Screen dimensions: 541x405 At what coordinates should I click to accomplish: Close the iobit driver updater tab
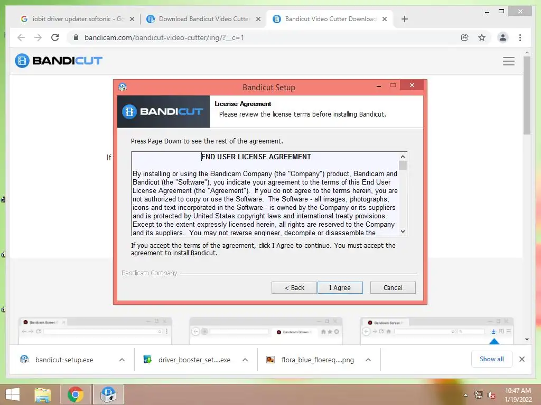(132, 19)
